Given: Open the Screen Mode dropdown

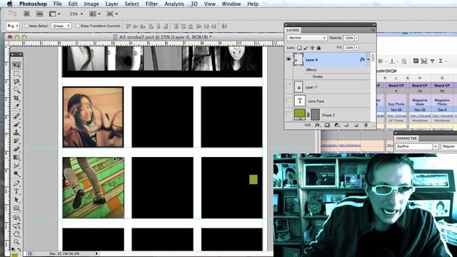Looking at the screenshot, I should click(x=112, y=14).
